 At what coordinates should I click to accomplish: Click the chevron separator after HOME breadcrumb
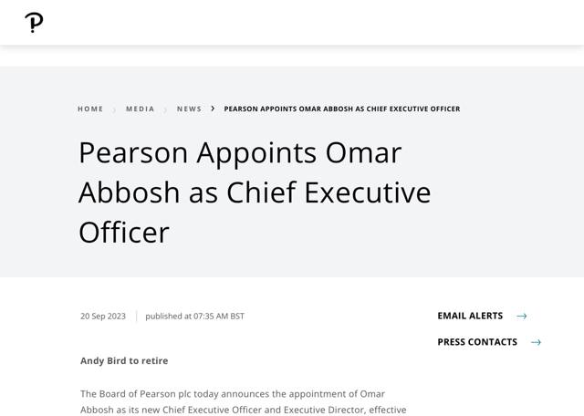point(115,109)
